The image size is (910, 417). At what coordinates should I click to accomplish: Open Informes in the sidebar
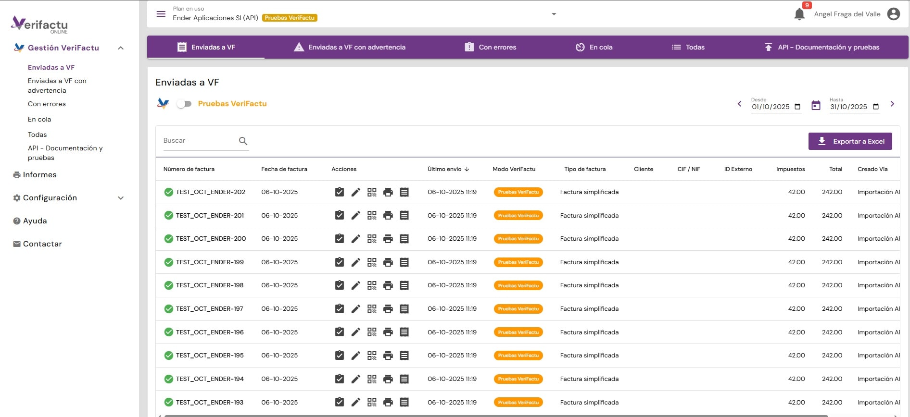tap(39, 175)
